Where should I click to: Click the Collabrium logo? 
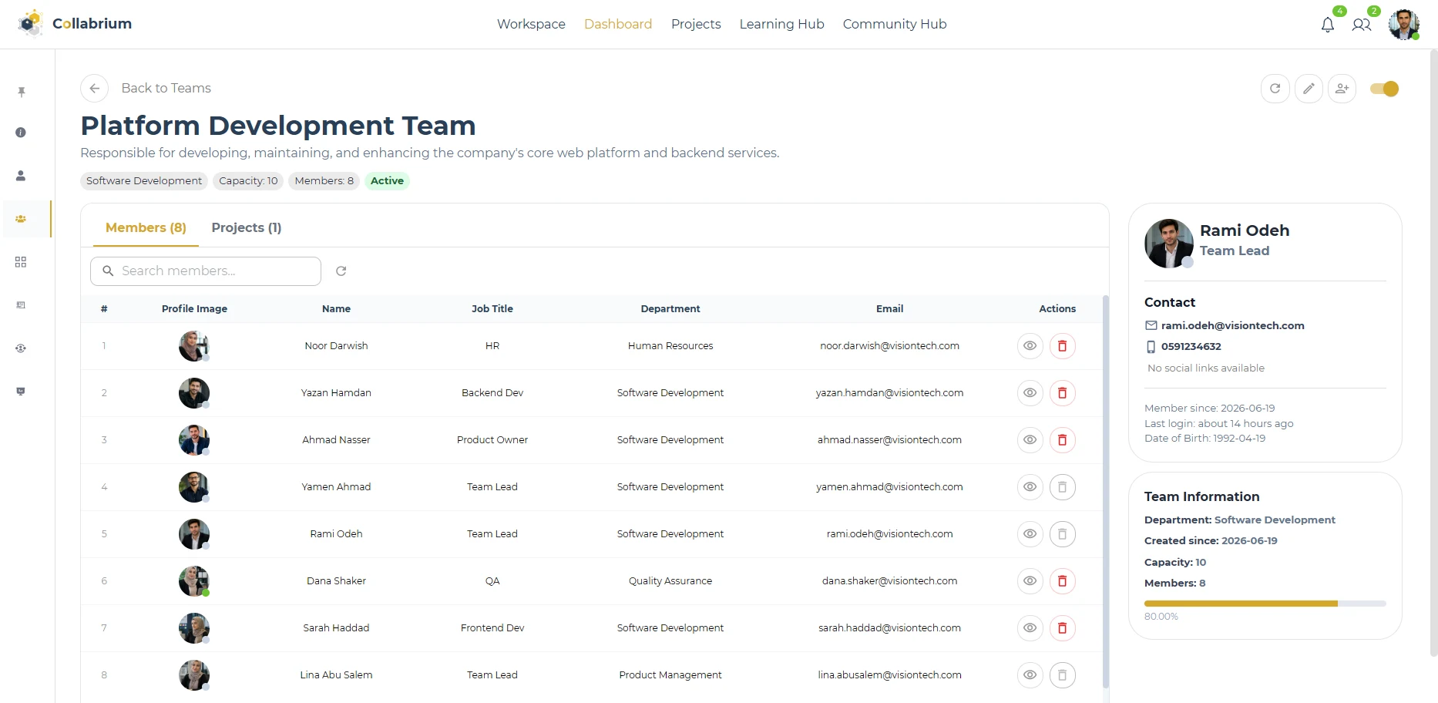coord(75,24)
